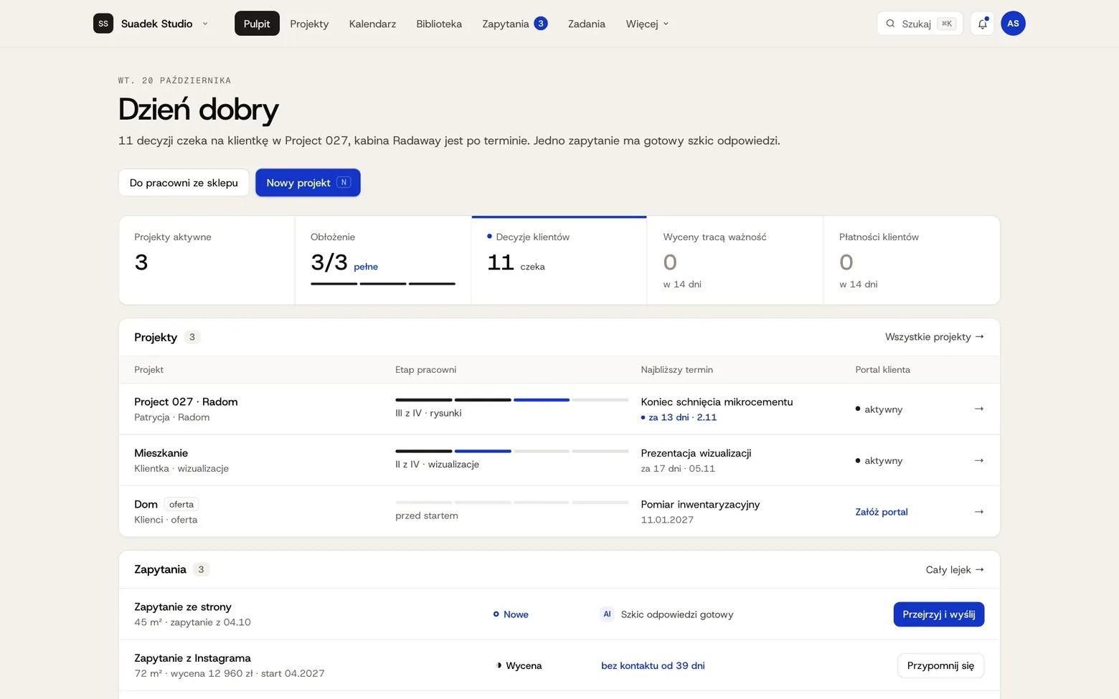Click Prezentacja wizualizacji deadline
This screenshot has width=1119, height=699.
tap(696, 453)
